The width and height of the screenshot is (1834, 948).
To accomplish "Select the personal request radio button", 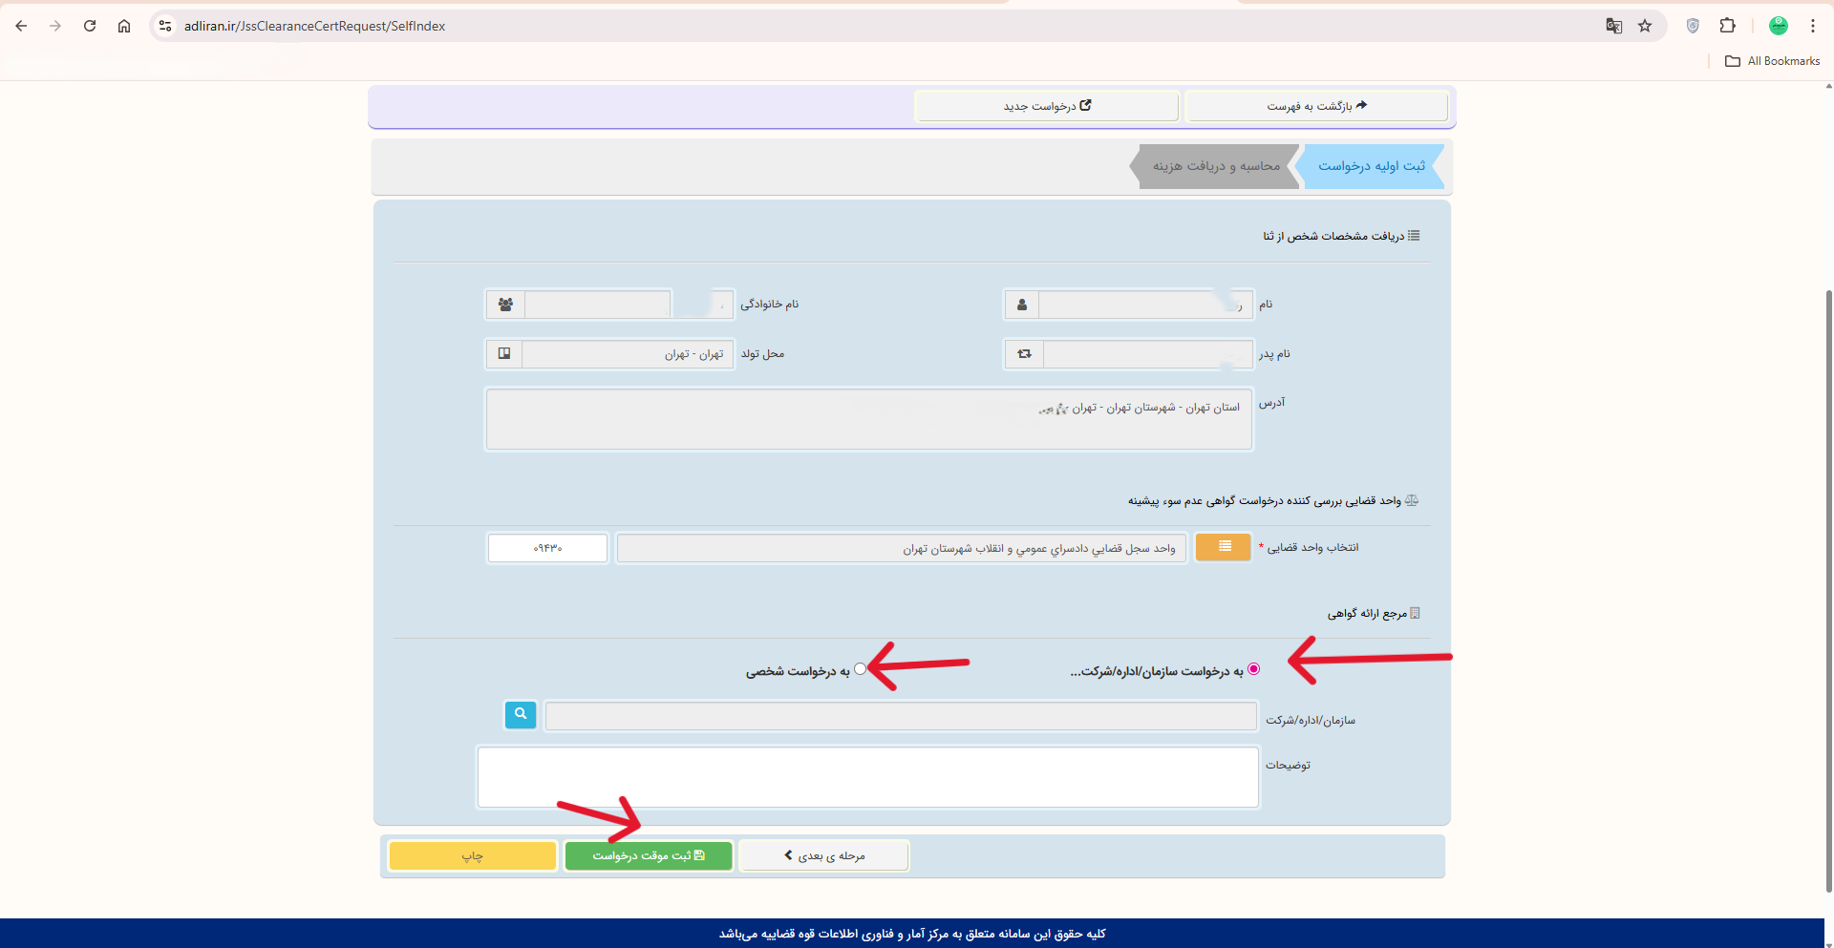I will point(860,669).
